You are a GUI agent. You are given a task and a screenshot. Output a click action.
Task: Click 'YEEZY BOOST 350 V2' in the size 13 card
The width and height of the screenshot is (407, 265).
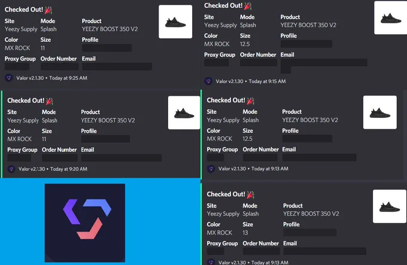[311, 214]
